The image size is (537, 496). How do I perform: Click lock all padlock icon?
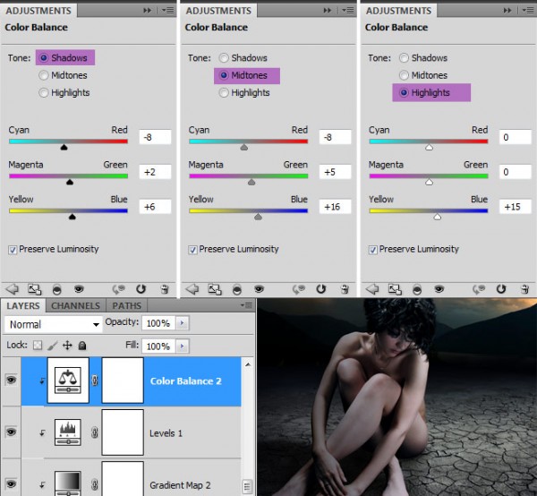click(x=82, y=346)
